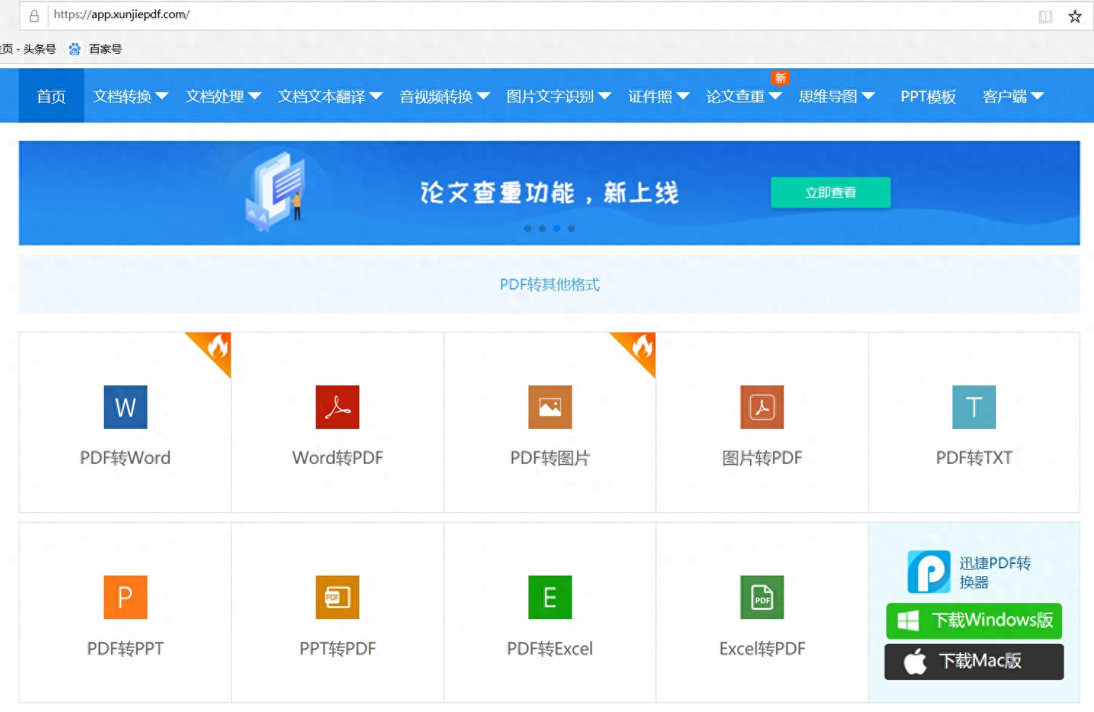Viewport: 1094px width, 712px height.
Task: Select the PDF转图片 image icon
Action: pos(550,407)
